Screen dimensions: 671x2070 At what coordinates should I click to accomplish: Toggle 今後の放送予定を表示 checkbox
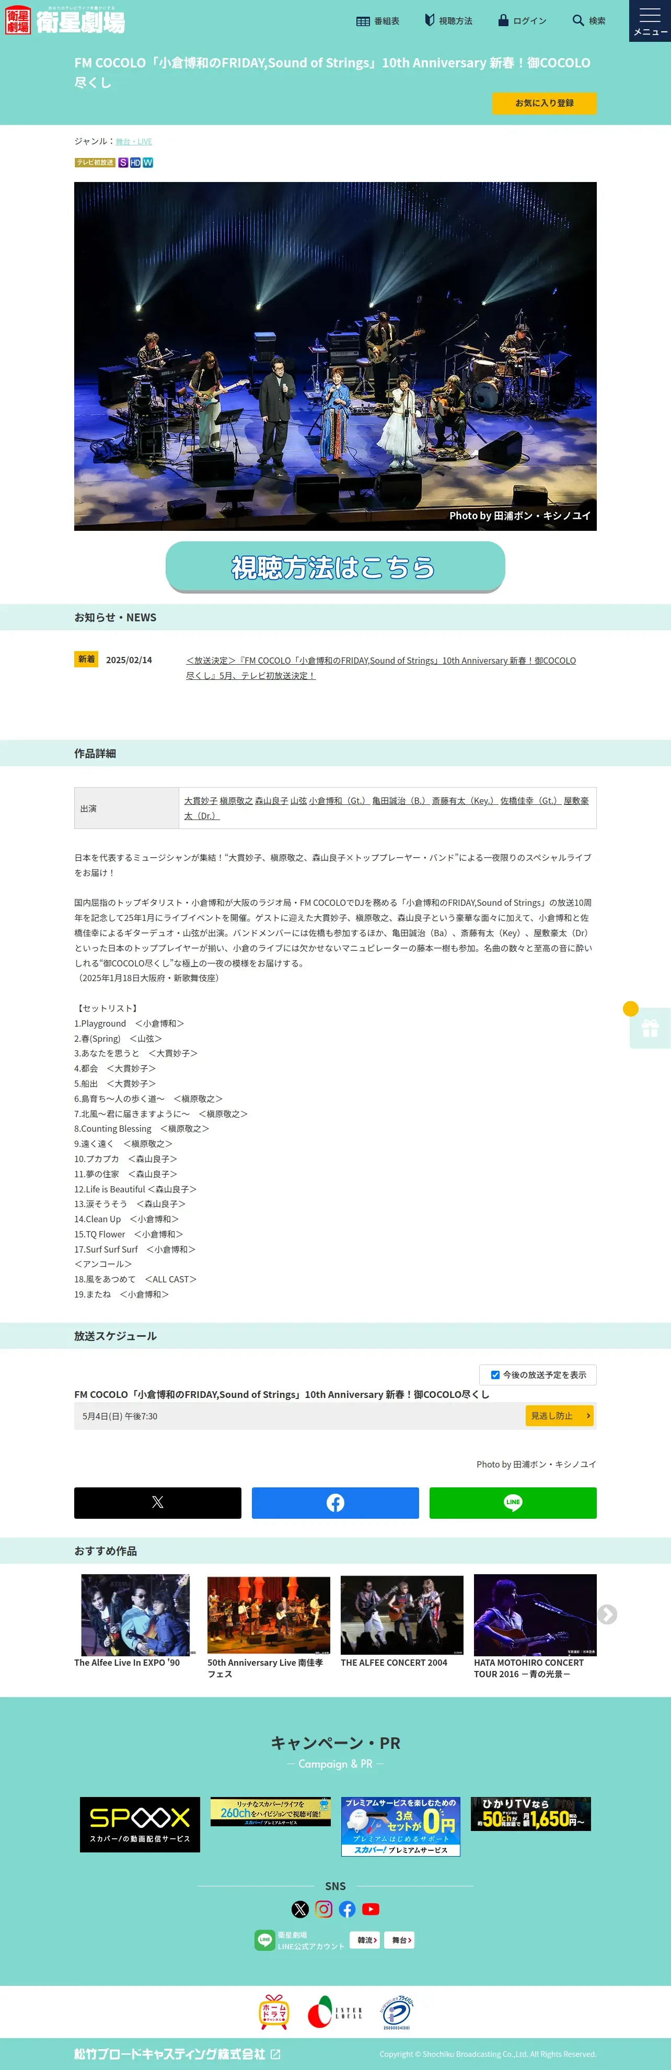495,1375
